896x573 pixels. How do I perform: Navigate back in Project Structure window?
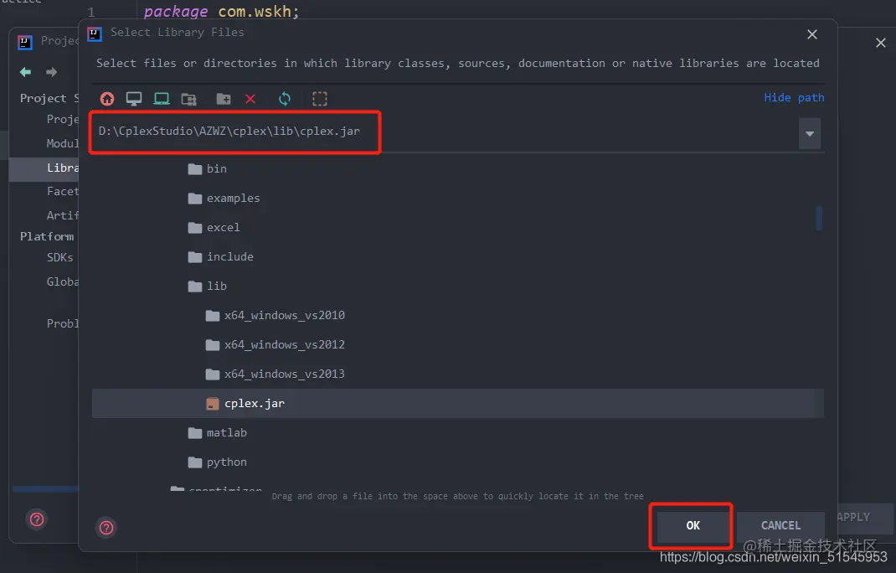click(26, 72)
